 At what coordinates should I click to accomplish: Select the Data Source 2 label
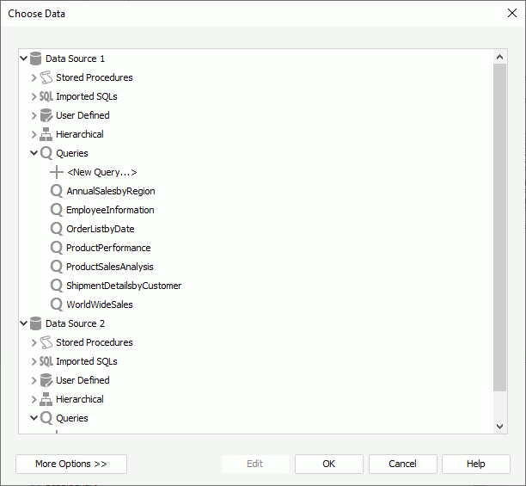tap(75, 323)
